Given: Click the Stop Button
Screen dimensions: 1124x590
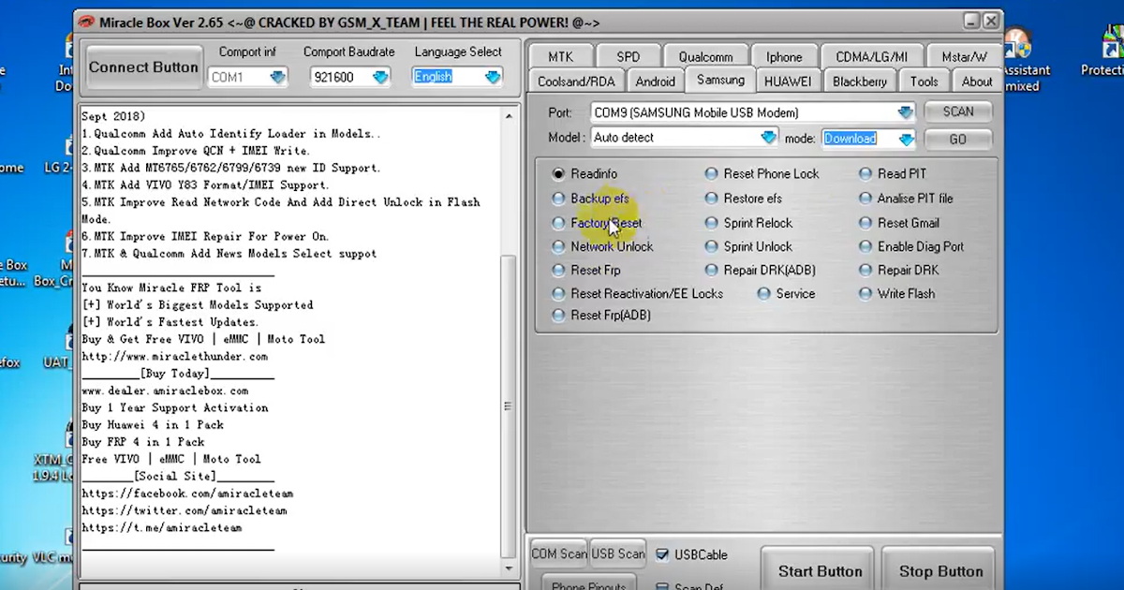Looking at the screenshot, I should [x=940, y=571].
